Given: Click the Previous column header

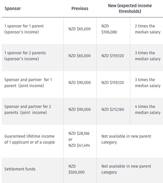Looking at the screenshot, I should coord(80,9).
